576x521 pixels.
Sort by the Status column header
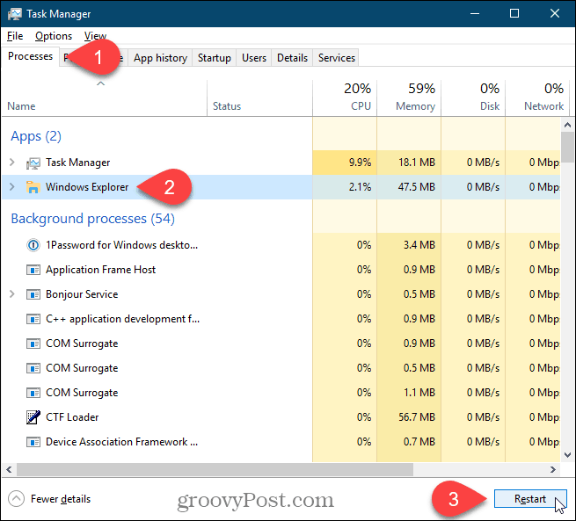pos(259,98)
